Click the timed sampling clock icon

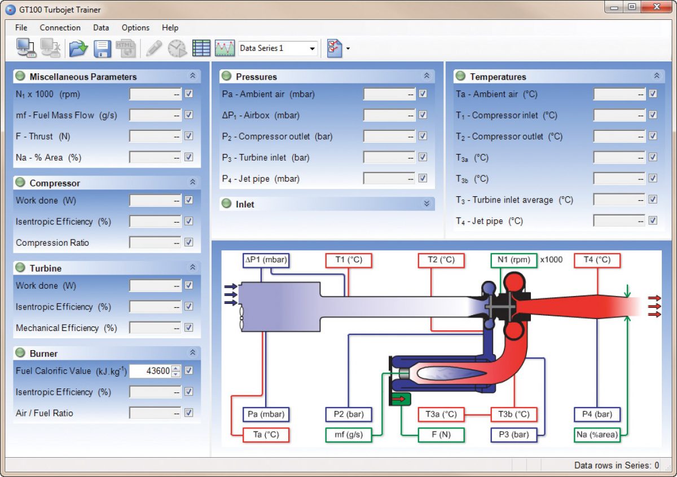point(177,48)
